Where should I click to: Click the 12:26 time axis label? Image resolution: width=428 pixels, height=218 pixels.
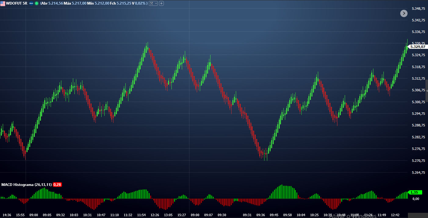(155, 215)
